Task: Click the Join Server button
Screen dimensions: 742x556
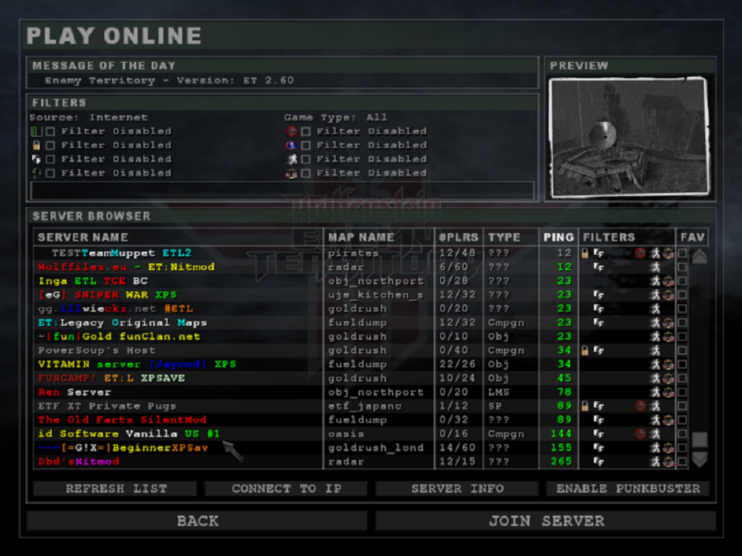Action: [x=545, y=521]
